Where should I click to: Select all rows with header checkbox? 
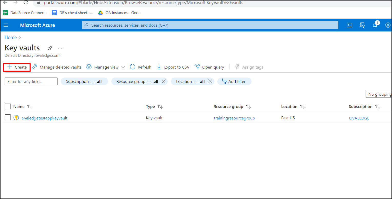click(8, 106)
